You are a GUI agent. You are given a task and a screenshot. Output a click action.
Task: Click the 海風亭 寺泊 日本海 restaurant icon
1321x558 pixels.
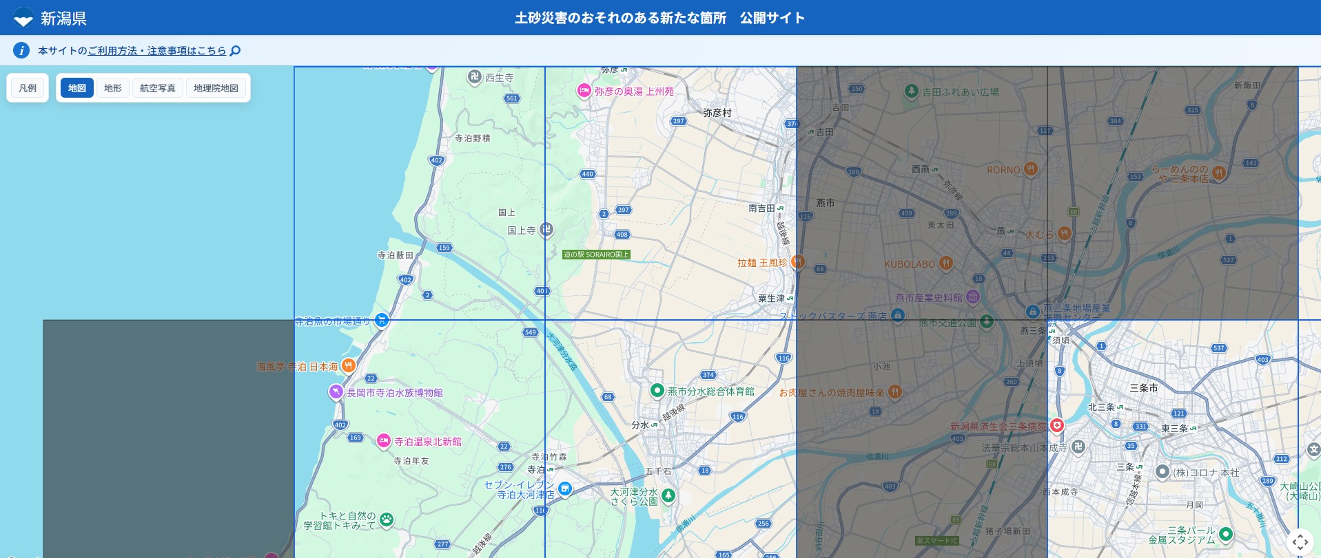pos(349,365)
